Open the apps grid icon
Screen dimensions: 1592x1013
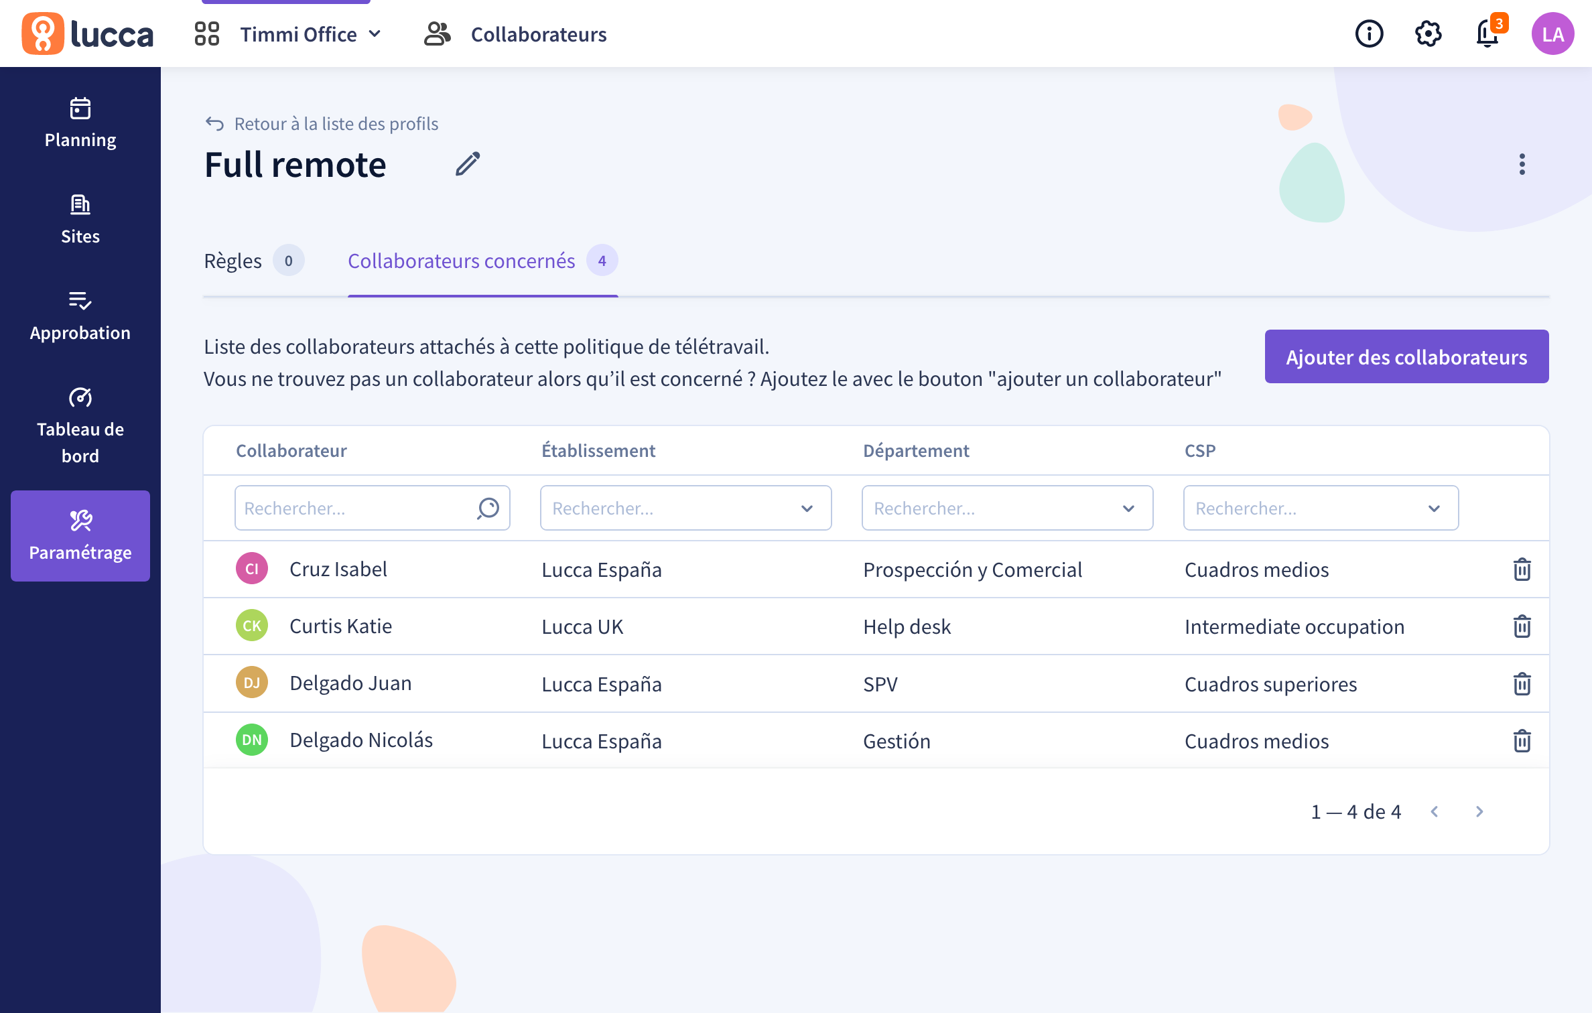click(x=207, y=34)
